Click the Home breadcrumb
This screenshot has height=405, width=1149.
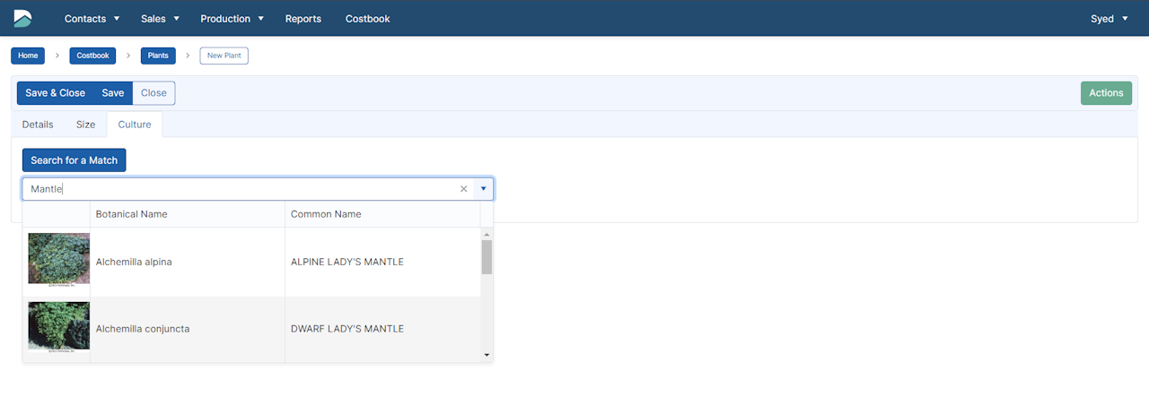coord(28,56)
